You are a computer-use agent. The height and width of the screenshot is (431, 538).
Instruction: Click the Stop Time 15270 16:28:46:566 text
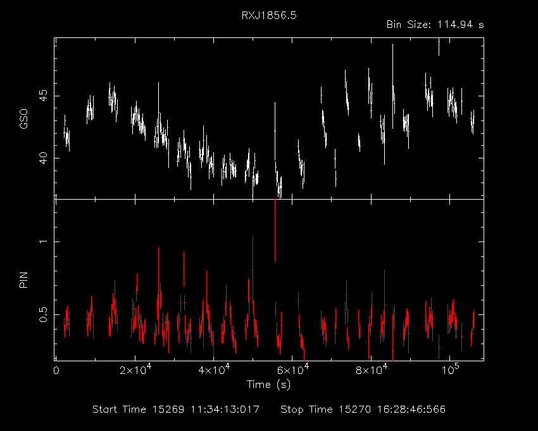(x=363, y=409)
